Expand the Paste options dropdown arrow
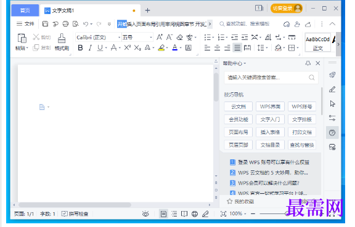This screenshot has width=355, height=227. click(27, 48)
